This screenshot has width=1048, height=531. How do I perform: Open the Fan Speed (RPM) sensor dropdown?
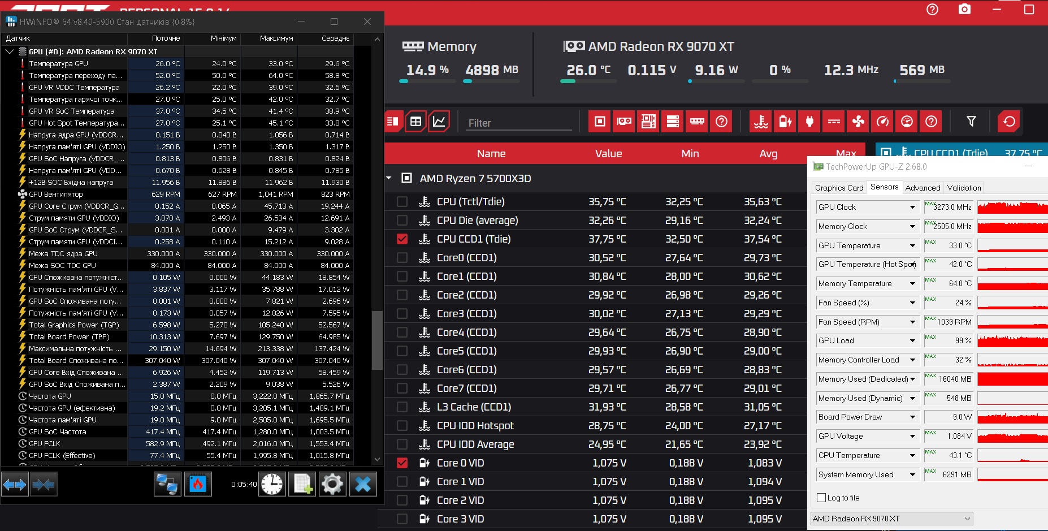click(912, 322)
